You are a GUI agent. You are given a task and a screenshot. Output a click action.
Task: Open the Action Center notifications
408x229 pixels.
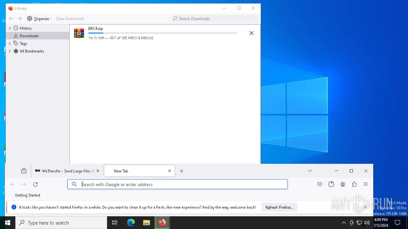[x=397, y=223]
